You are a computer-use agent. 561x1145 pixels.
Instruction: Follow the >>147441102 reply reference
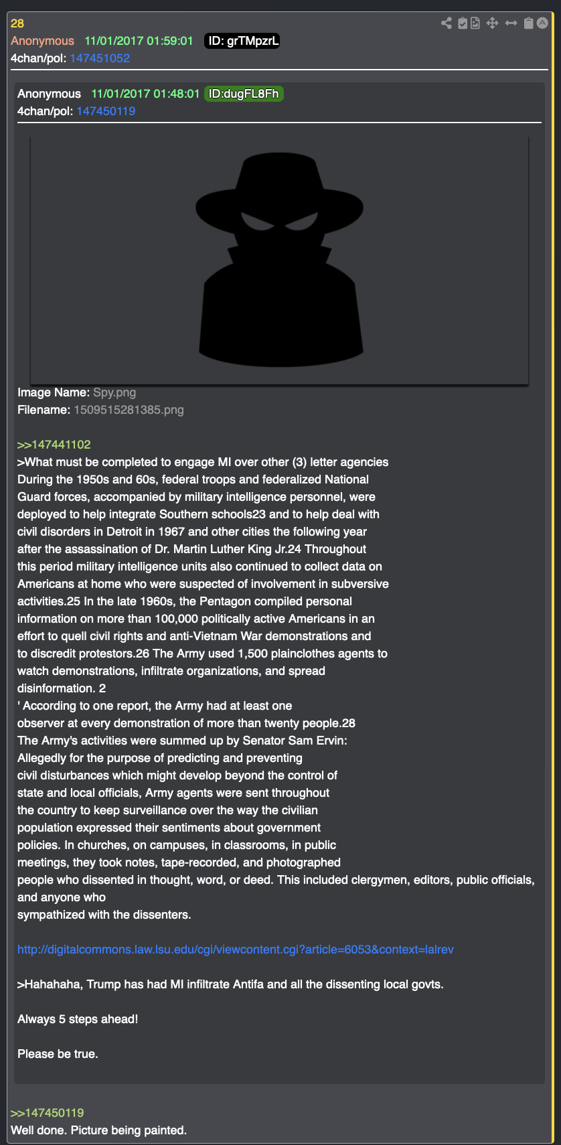coord(54,445)
